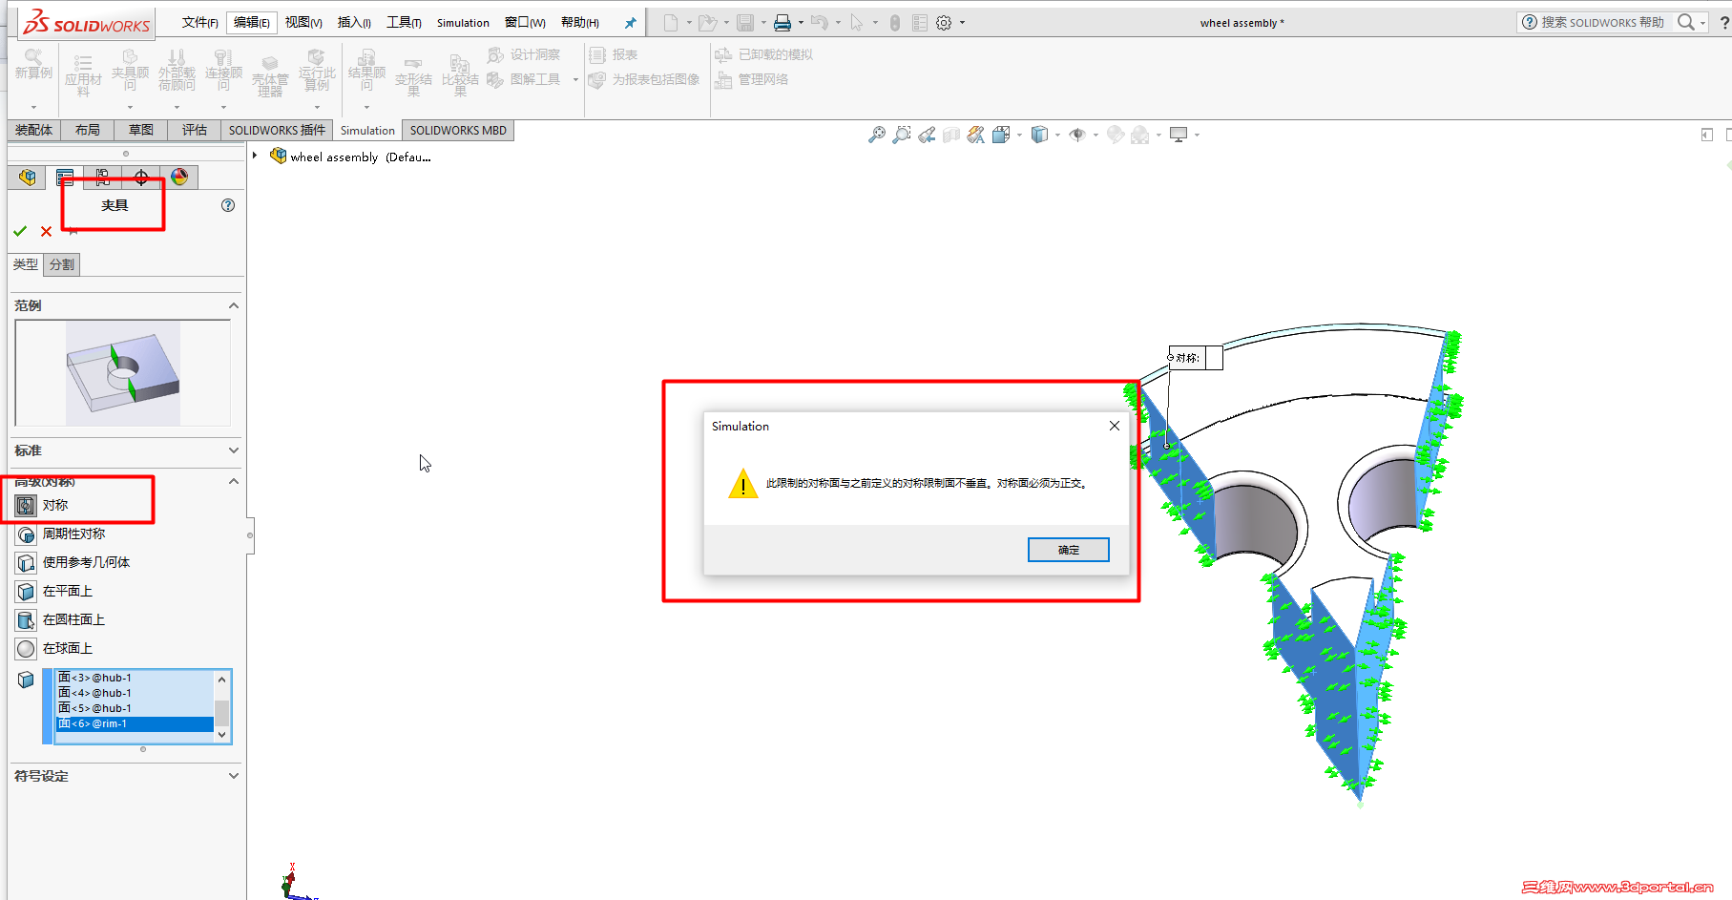Click the pin icon beside the menu bar

pyautogui.click(x=630, y=23)
